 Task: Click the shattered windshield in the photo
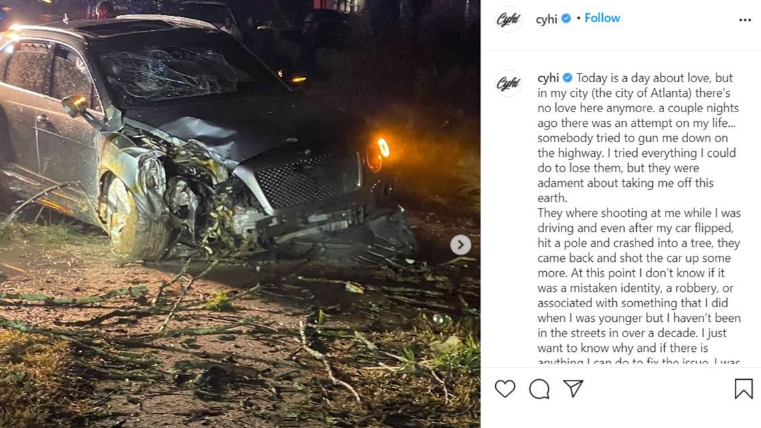point(170,73)
